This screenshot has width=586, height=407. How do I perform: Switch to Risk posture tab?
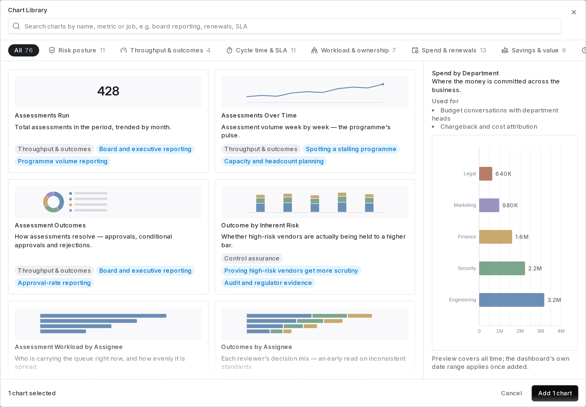click(77, 50)
